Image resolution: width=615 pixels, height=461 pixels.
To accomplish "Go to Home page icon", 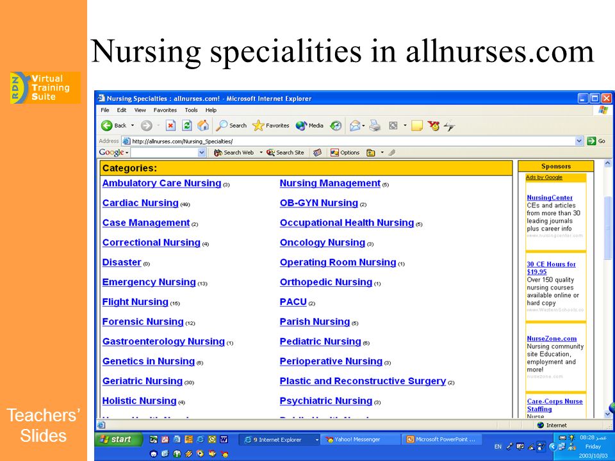I will pos(203,125).
